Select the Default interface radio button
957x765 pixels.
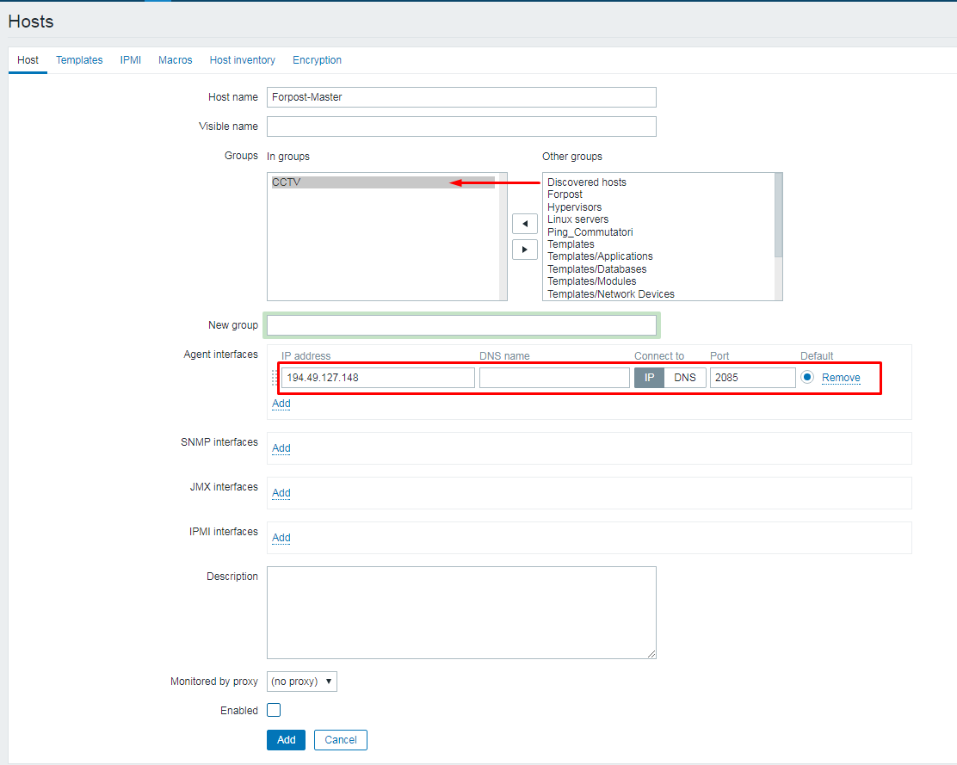pyautogui.click(x=807, y=378)
